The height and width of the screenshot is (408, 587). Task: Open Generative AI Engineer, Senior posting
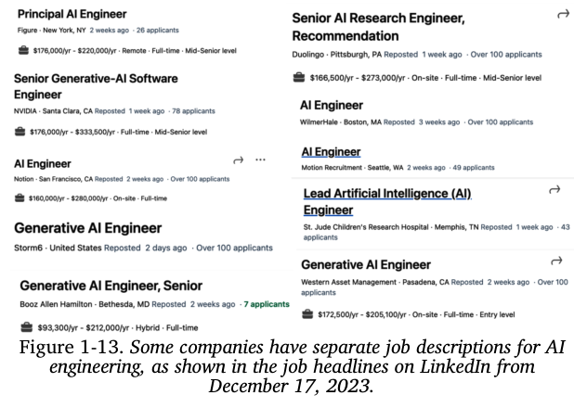(x=111, y=285)
